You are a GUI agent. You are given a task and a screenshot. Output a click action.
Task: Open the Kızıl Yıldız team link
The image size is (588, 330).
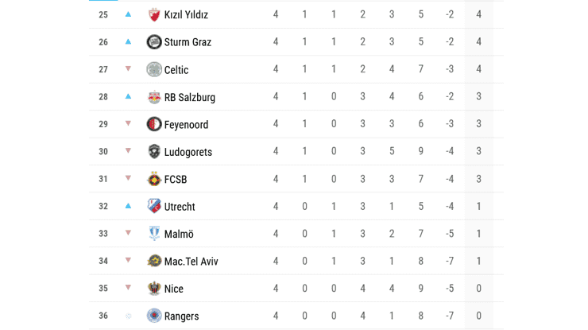click(x=186, y=14)
